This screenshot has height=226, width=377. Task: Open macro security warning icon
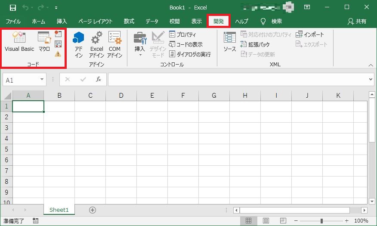coord(58,54)
